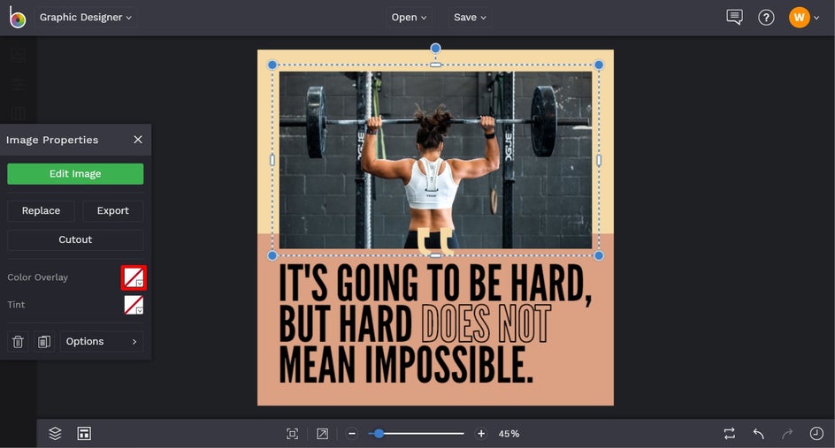Open the Open menu
Image resolution: width=835 pixels, height=448 pixels.
(409, 18)
